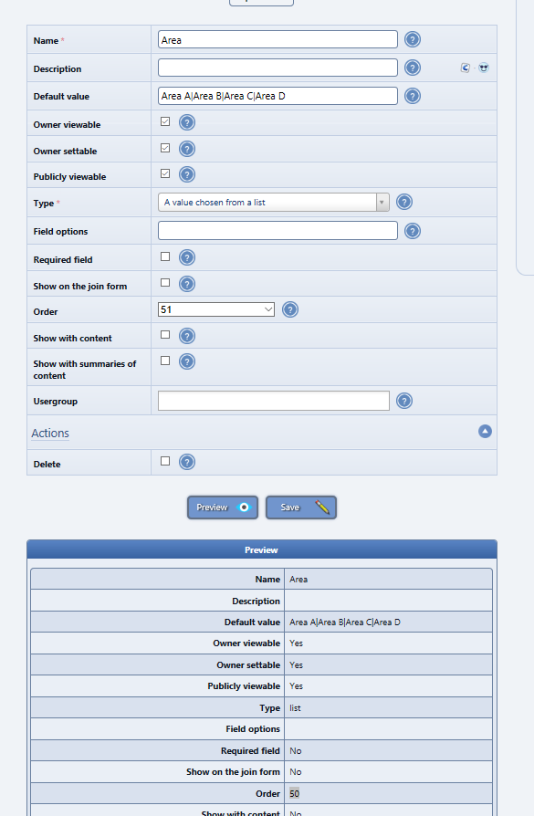Screen dimensions: 534x816
Task: Open help icon beside Usergroup field
Action: click(x=403, y=401)
